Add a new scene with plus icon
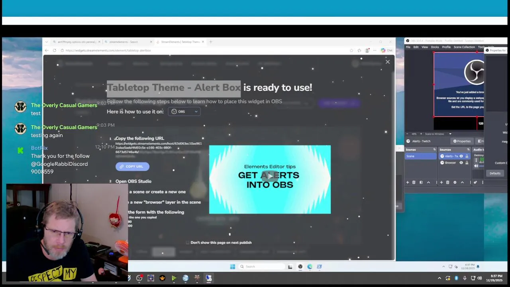The width and height of the screenshot is (510, 287). coord(408,183)
